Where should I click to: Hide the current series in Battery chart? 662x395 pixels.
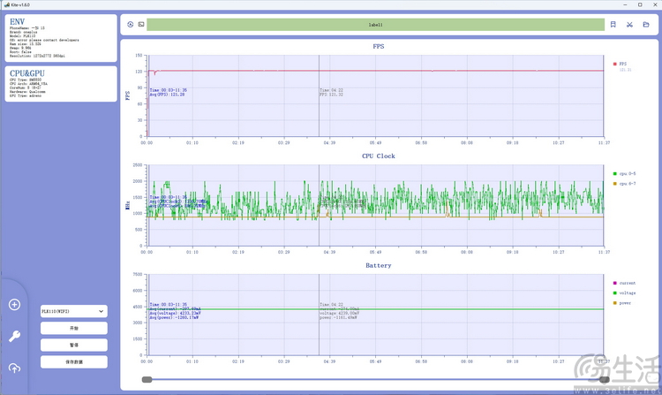(x=626, y=283)
